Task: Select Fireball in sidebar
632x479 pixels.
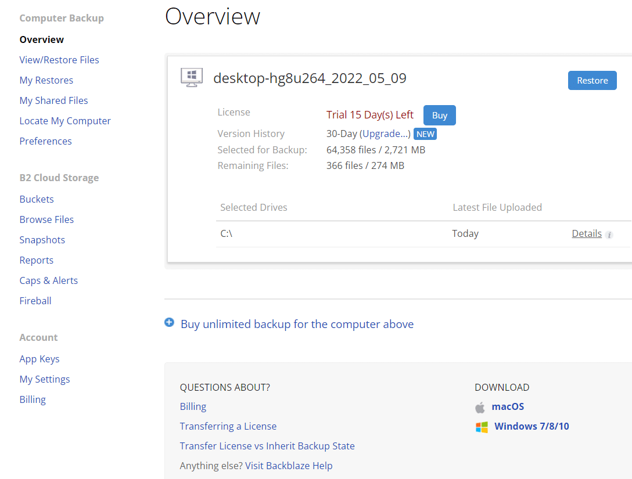Action: [35, 301]
